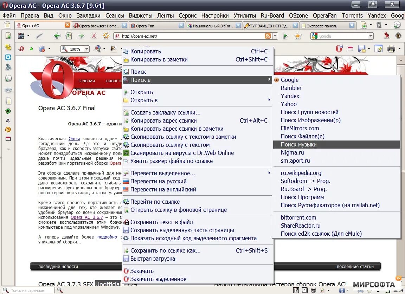Image resolution: width=405 pixels, height=294 pixels.
Task: Click the address field showing opera-ac.net
Action: click(x=192, y=36)
